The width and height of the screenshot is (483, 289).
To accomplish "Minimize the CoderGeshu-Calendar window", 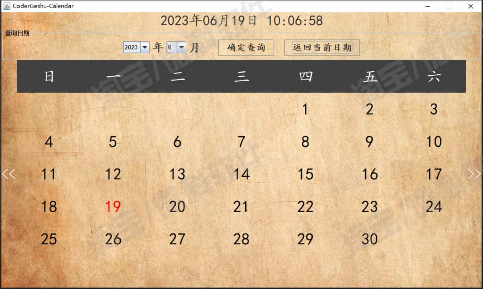I will point(427,6).
